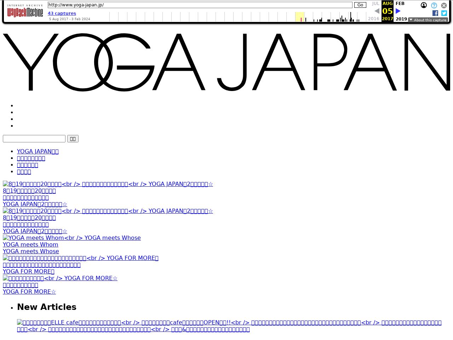This screenshot has height=340, width=453.
Task: Open the Wayback help question mark icon
Action: point(434,5)
